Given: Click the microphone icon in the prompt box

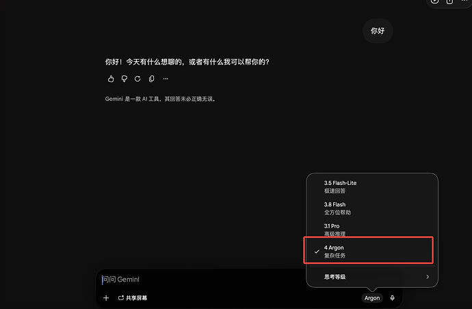Looking at the screenshot, I should 392,298.
